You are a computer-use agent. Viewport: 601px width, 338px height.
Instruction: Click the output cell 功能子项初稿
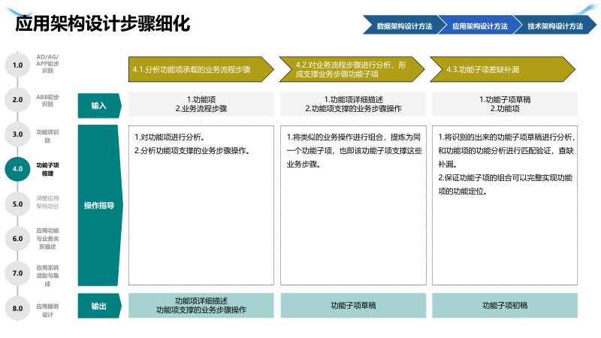(x=505, y=306)
